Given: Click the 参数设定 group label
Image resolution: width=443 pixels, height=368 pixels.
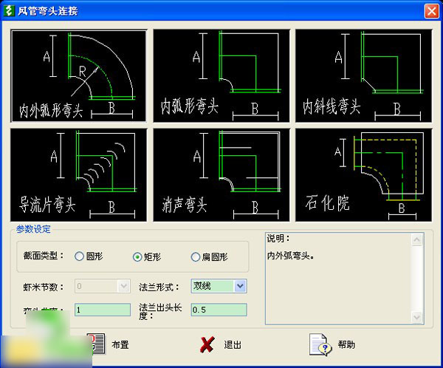Looking at the screenshot, I should point(33,229).
